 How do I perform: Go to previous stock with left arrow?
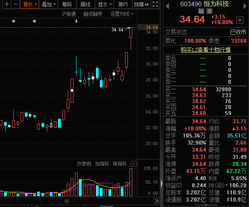point(167,4)
